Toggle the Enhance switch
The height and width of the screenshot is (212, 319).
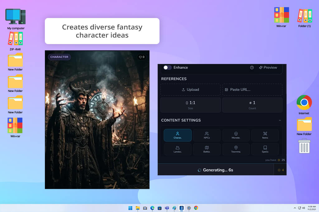168,67
